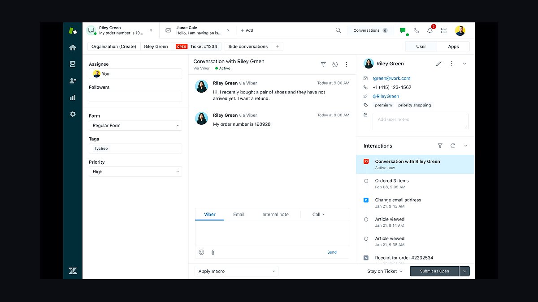
Task: Click the Add user notes field
Action: tap(420, 121)
